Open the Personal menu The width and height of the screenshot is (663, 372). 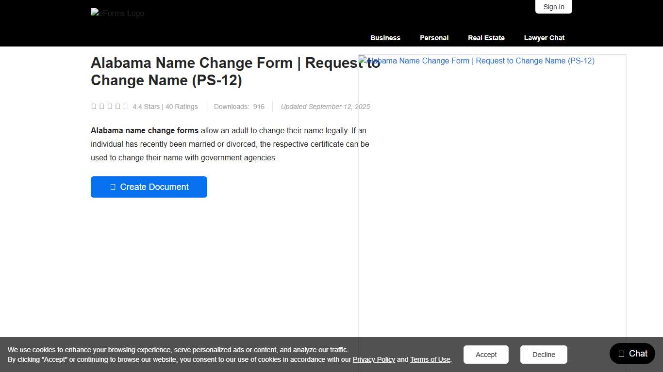(x=434, y=37)
